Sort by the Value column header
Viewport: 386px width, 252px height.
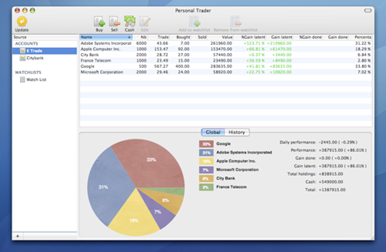point(220,37)
